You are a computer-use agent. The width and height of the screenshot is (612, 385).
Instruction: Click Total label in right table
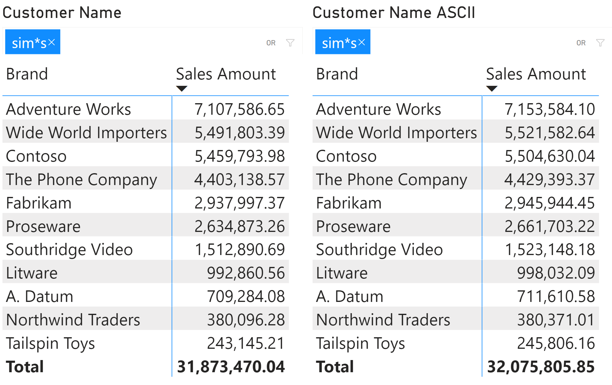(x=335, y=367)
